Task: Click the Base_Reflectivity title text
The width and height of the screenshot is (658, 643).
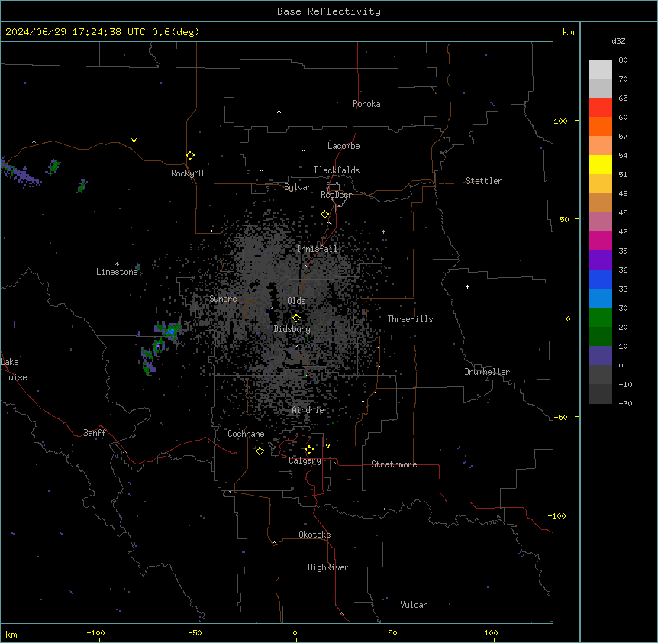Action: click(329, 11)
